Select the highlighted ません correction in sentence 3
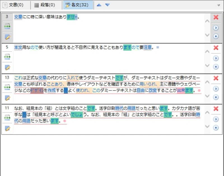224x176 pixels. pos(70,17)
